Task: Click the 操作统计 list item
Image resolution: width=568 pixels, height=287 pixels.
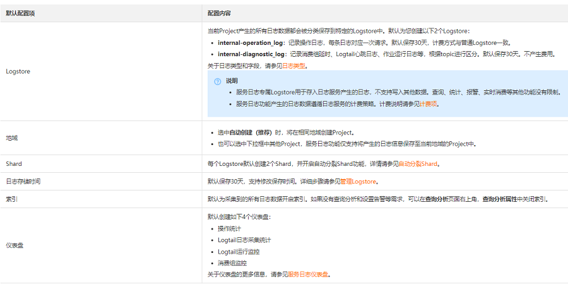Action: [x=229, y=229]
